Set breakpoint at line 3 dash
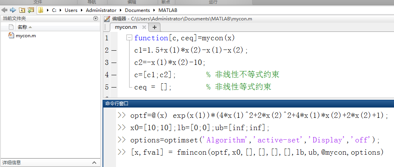The width and height of the screenshot is (394, 167). [x=114, y=63]
